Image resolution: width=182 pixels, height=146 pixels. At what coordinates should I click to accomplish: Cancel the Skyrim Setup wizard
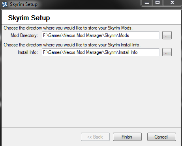[161, 137]
